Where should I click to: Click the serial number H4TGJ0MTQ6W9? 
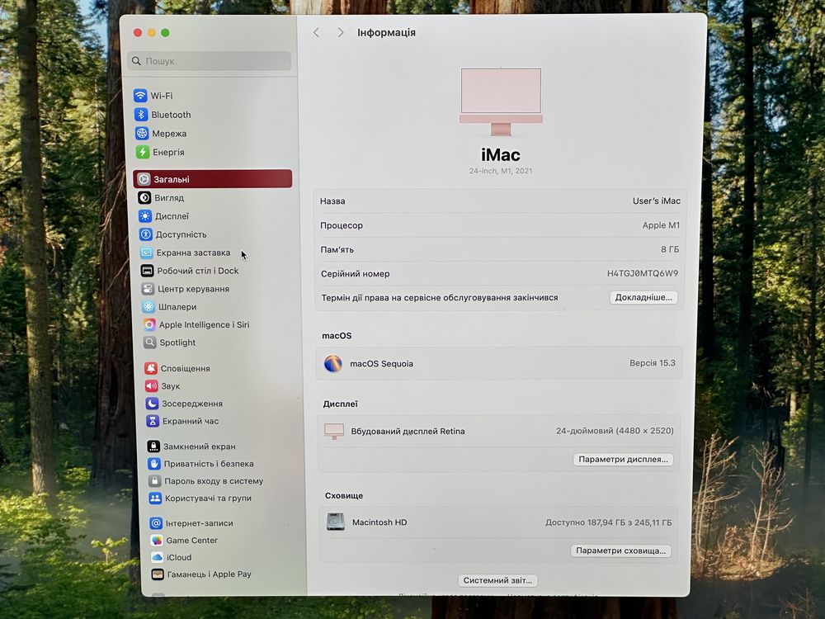pos(643,273)
